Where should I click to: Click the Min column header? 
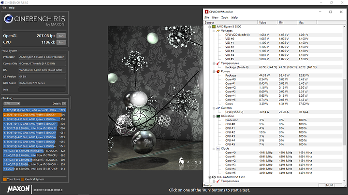pos(287,22)
